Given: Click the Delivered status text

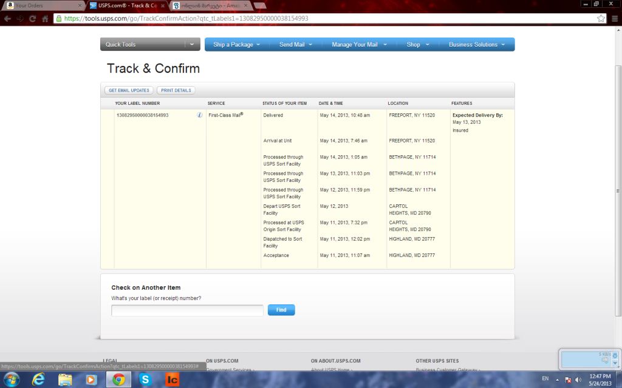Looking at the screenshot, I should click(273, 115).
